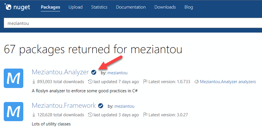Viewport: 262px width, 128px height.
Task: Click the download icon for Meziantou.Framework
Action: 34,115
